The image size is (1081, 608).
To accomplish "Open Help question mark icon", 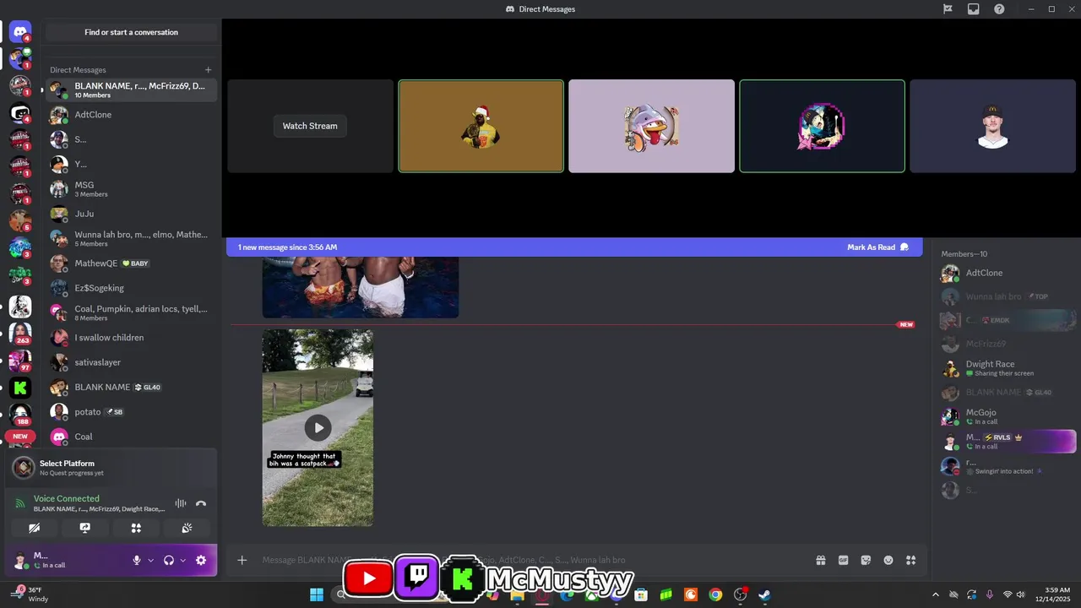I will 999,9.
